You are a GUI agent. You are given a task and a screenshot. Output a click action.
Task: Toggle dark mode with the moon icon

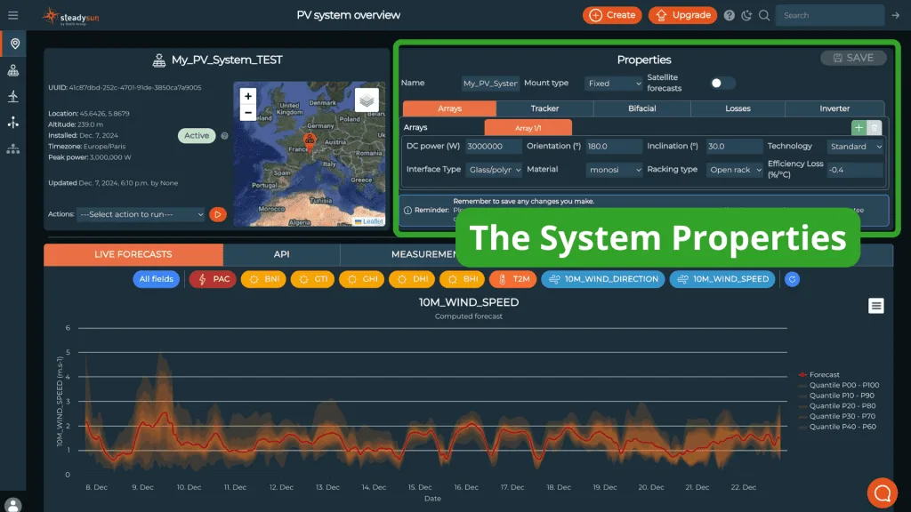[x=746, y=15]
